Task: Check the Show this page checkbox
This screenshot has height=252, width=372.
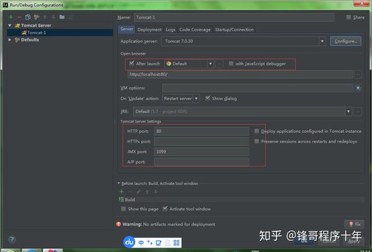Action: point(123,209)
